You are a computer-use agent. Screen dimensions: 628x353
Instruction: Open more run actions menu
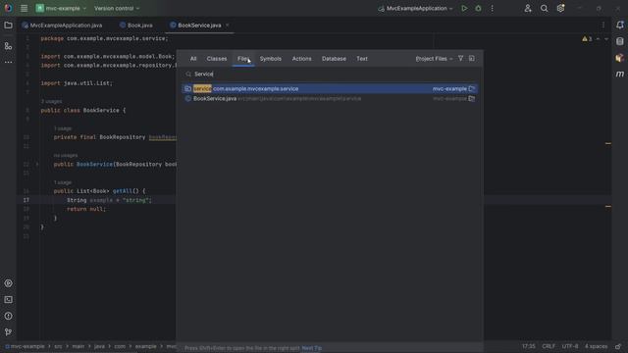[x=493, y=9]
